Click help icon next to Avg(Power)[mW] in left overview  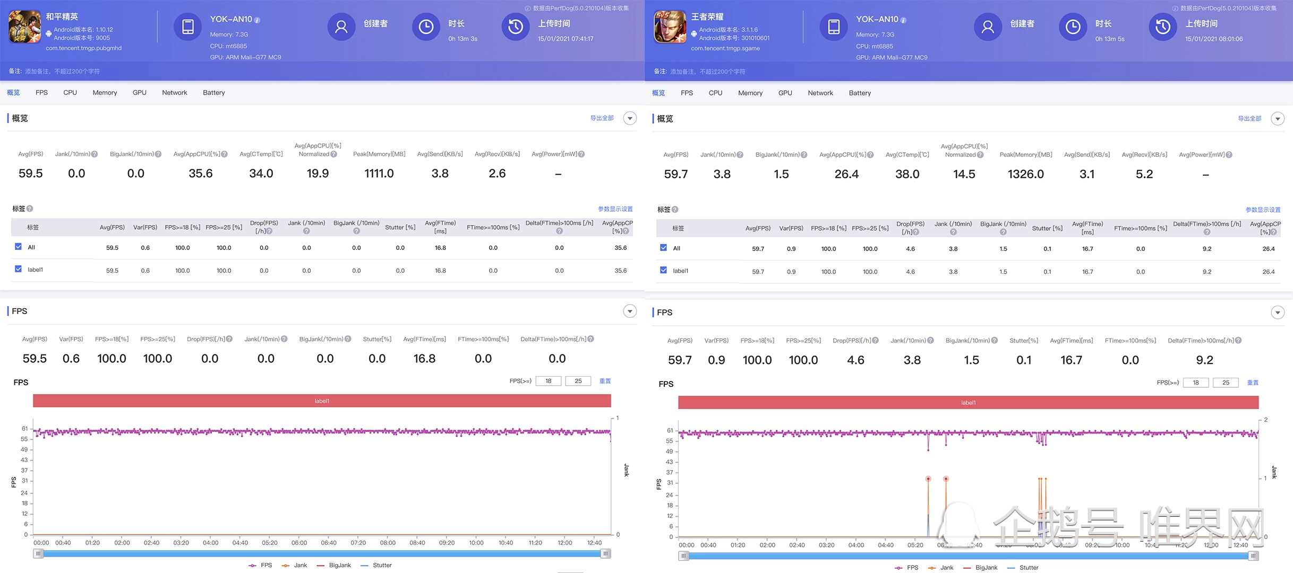coord(581,154)
